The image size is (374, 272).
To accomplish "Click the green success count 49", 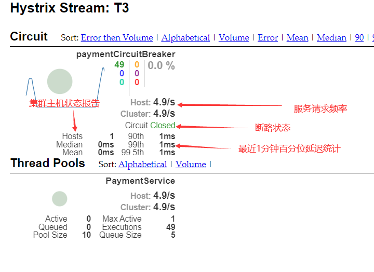I will 119,64.
